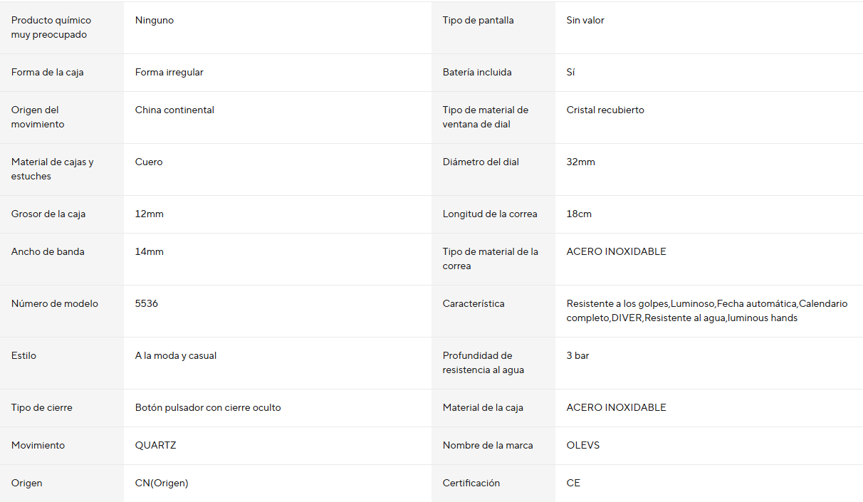The height and width of the screenshot is (502, 863).
Task: Select the '3 bar' water resistance value
Action: [577, 355]
